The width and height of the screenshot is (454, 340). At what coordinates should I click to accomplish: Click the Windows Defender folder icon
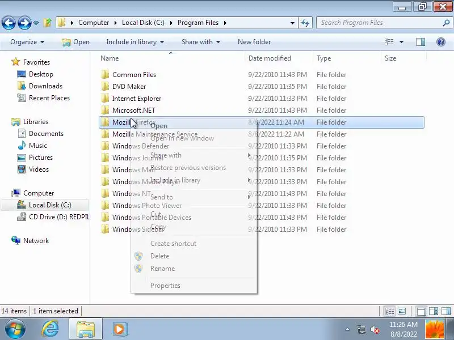(x=105, y=146)
